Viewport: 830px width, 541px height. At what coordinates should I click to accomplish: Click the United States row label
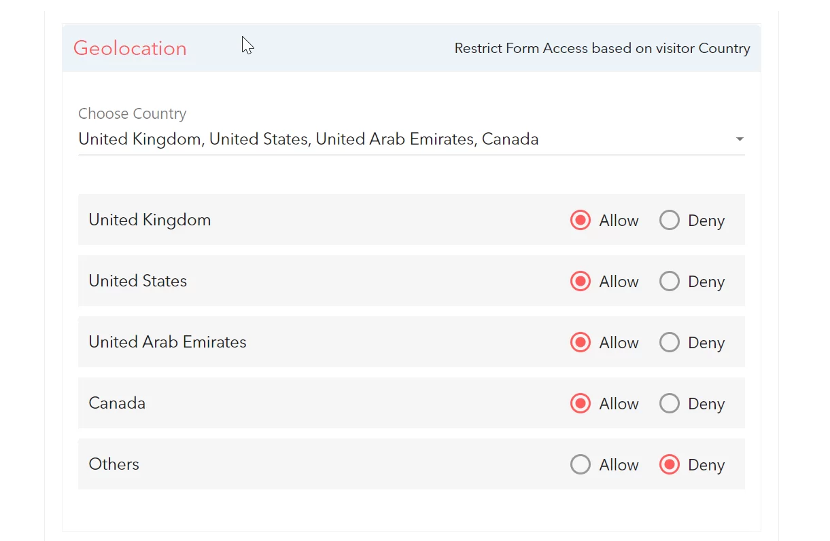137,281
